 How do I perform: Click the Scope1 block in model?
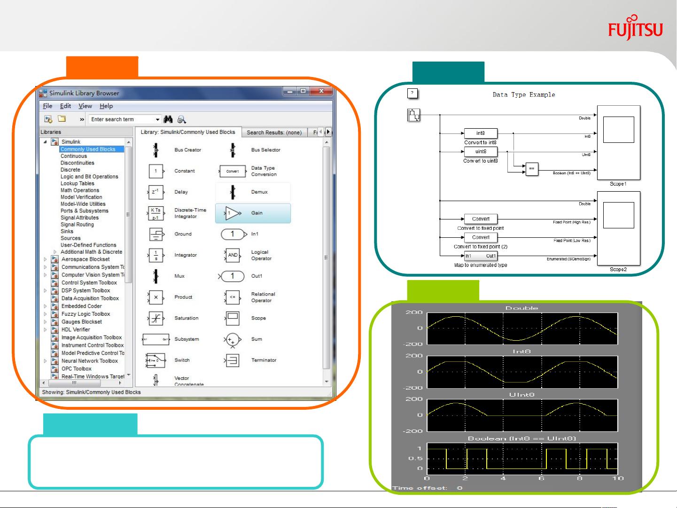(618, 143)
